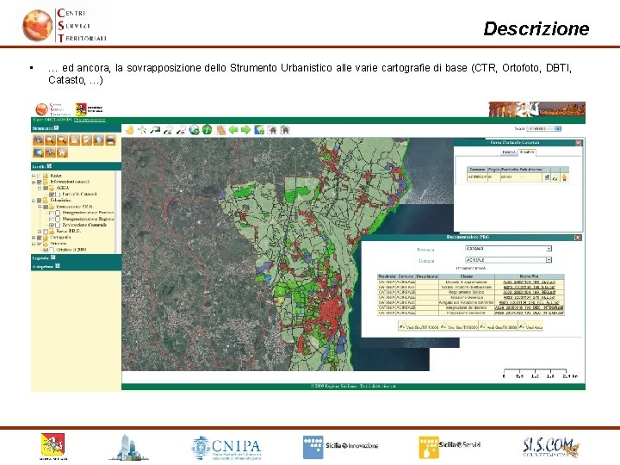620x465 pixels.
Task: Expand the Cartografia tree node
Action: (34, 238)
